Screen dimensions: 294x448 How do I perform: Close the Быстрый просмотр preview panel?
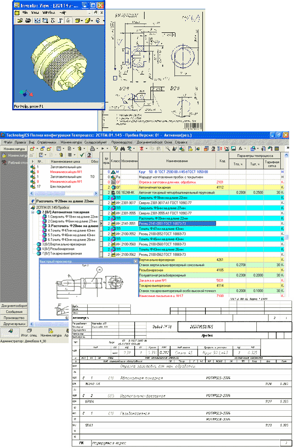coord(136,261)
